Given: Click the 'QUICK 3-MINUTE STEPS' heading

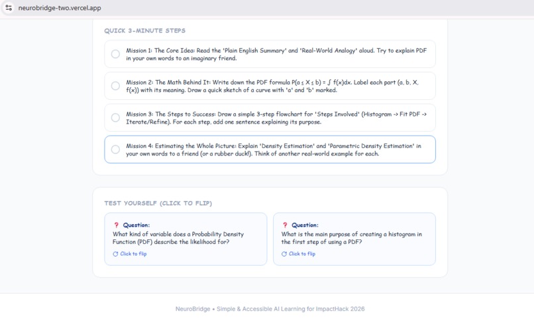Looking at the screenshot, I should tap(144, 30).
